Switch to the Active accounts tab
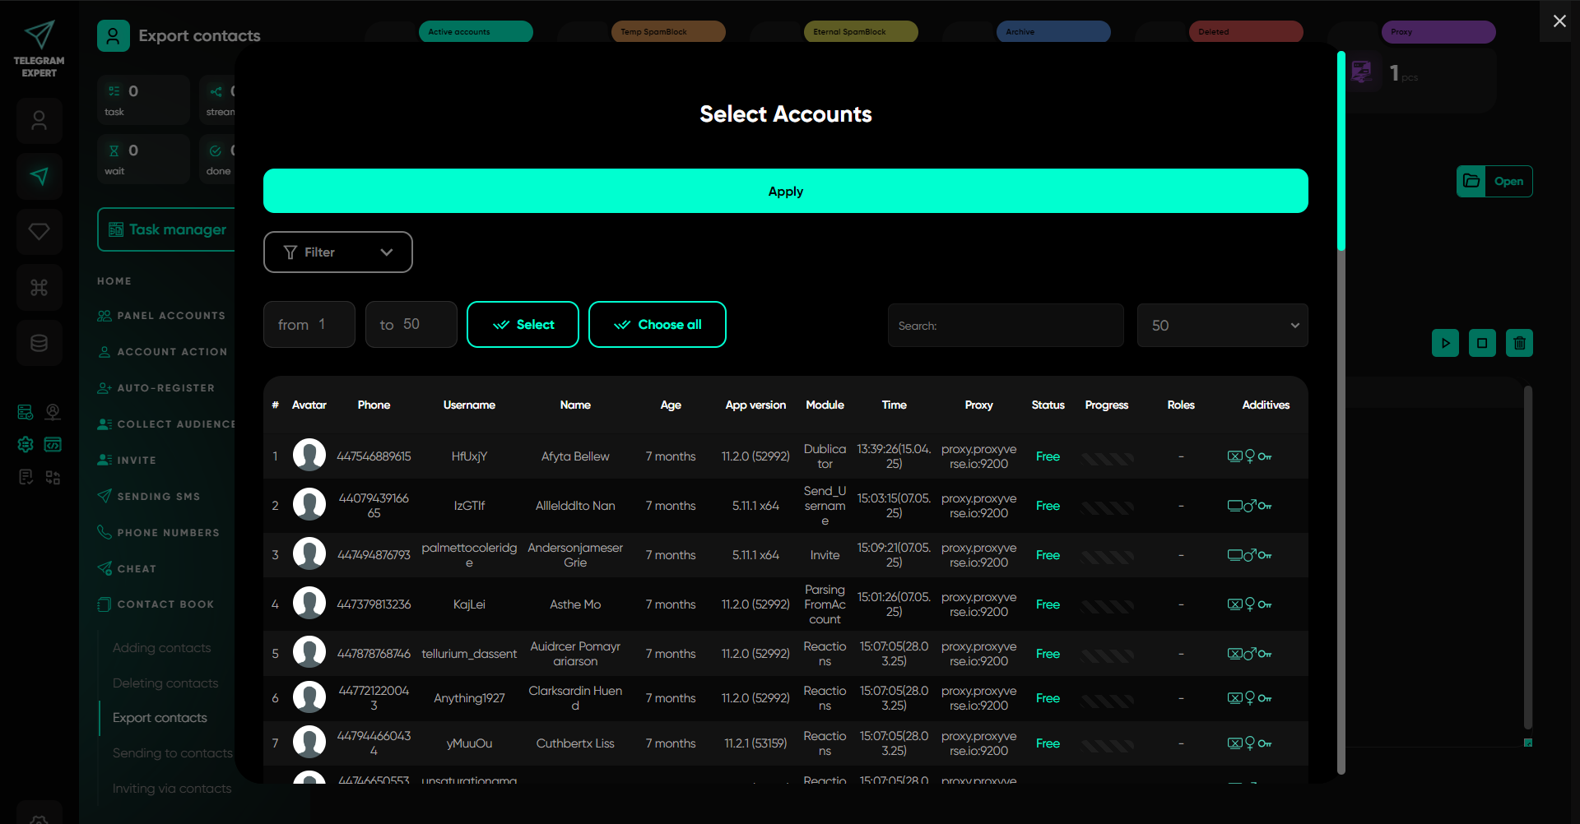 (x=476, y=32)
